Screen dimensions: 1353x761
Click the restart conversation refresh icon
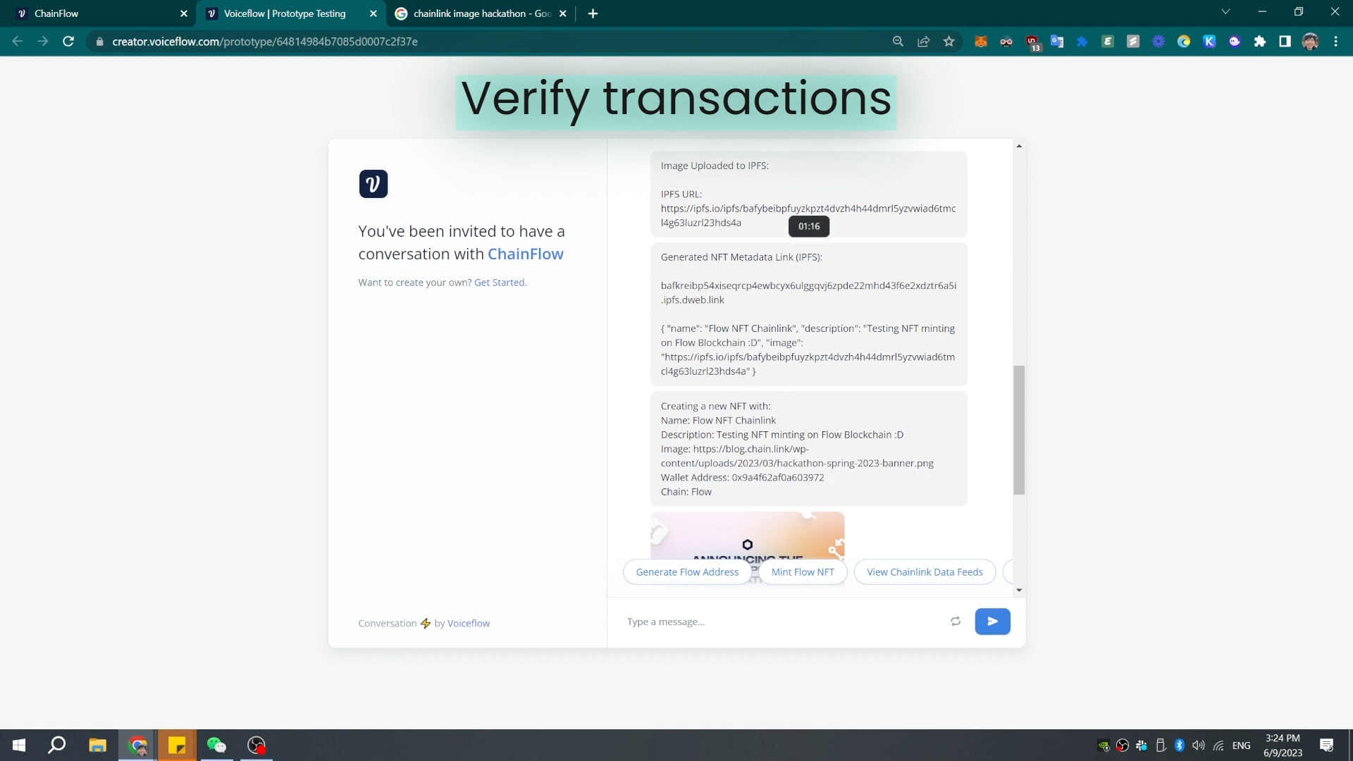coord(955,621)
